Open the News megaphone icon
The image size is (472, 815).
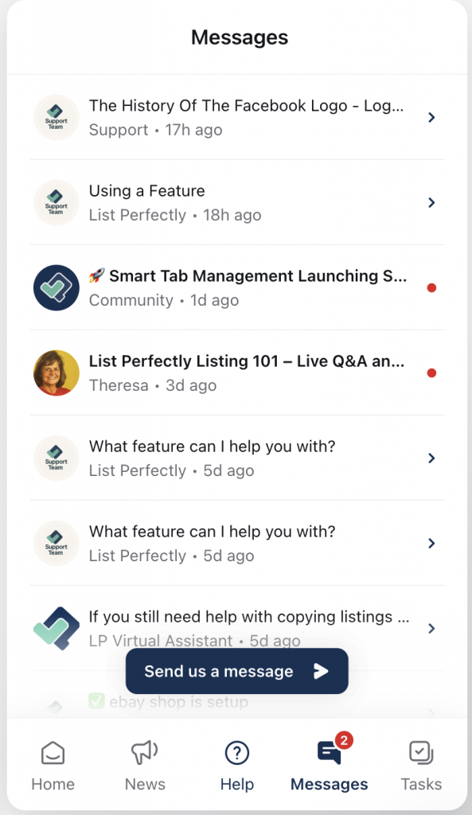point(145,752)
